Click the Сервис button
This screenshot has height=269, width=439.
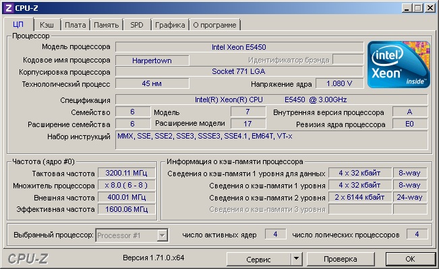pyautogui.click(x=258, y=259)
